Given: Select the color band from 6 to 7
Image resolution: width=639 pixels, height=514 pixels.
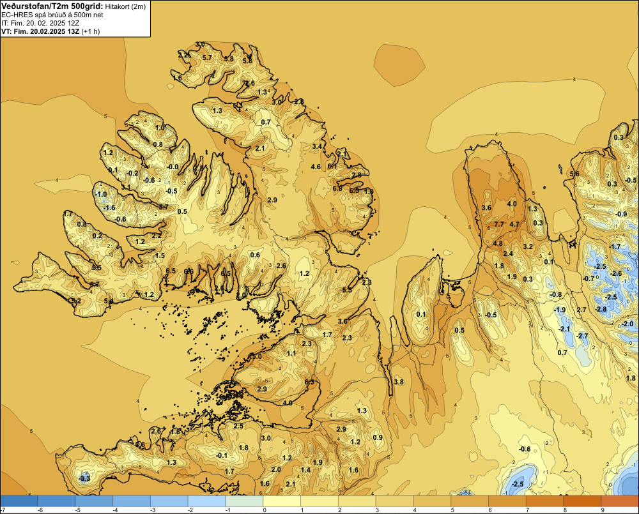Looking at the screenshot, I should (507, 501).
